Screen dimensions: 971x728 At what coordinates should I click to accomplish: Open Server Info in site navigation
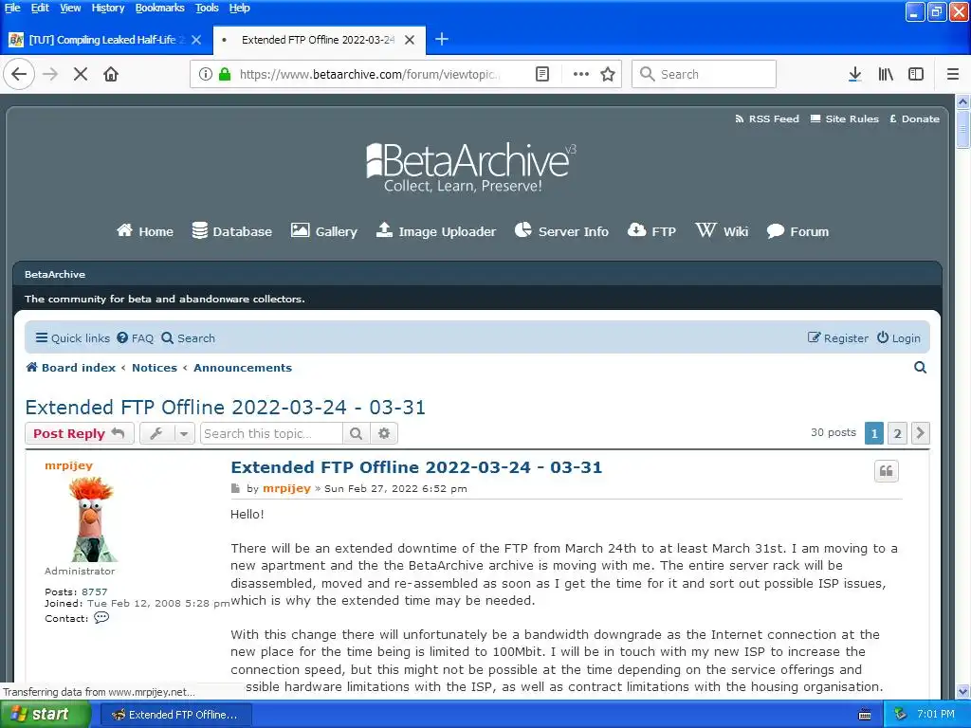click(x=561, y=231)
